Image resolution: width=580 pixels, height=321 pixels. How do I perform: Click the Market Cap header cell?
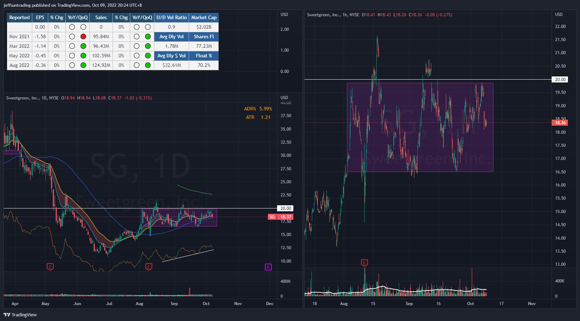click(x=204, y=17)
